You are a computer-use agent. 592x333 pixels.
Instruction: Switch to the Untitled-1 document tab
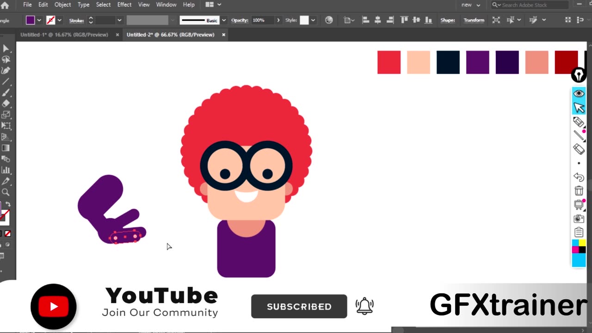click(x=64, y=35)
